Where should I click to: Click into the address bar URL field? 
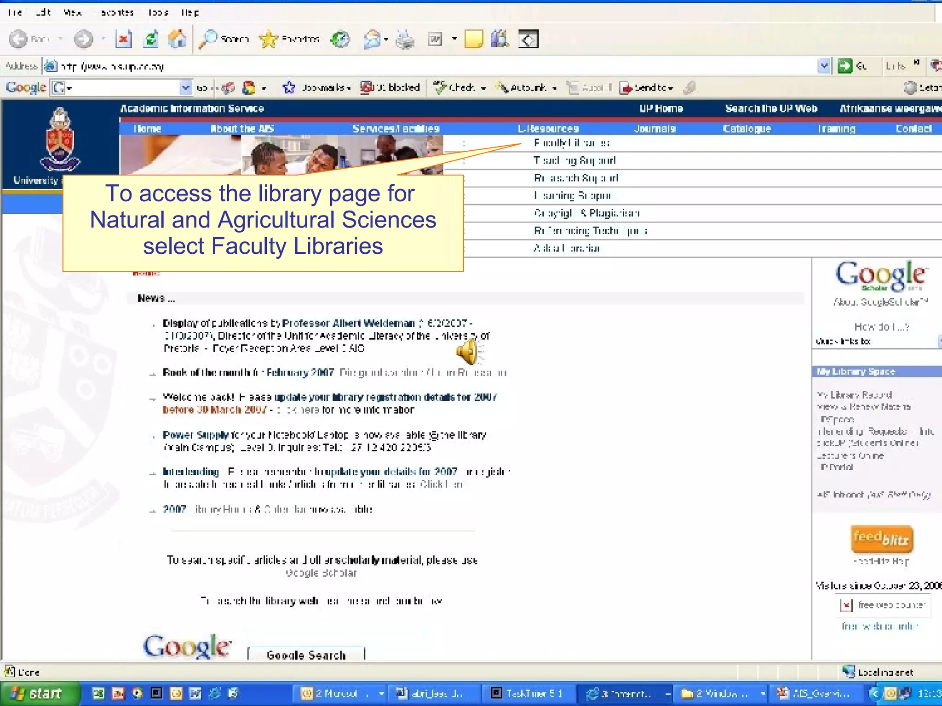tap(437, 66)
